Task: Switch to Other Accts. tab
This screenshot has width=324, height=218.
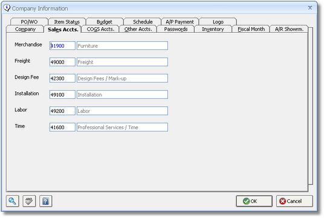Action: tap(138, 29)
